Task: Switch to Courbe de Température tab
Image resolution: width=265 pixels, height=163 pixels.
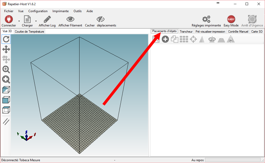Action: 29,32
